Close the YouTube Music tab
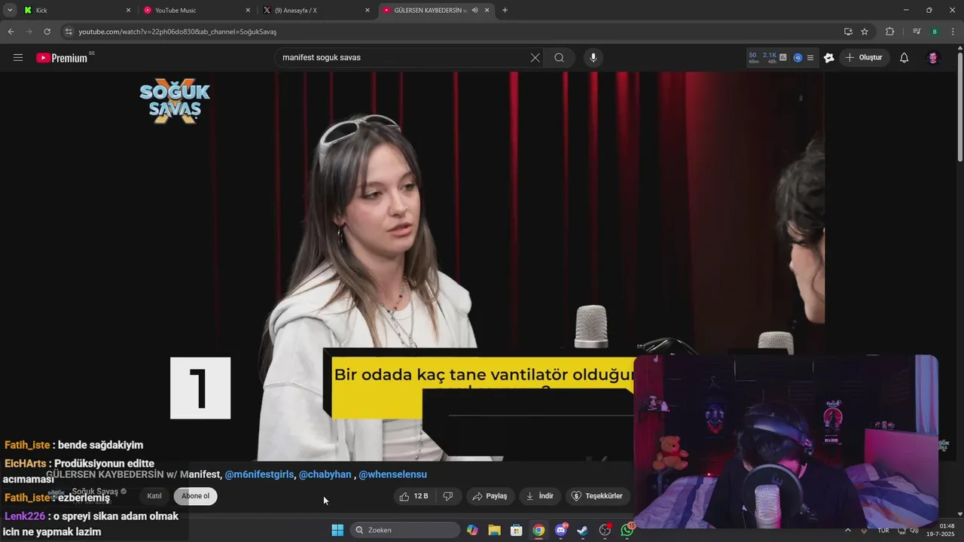This screenshot has width=964, height=542. pos(248,11)
